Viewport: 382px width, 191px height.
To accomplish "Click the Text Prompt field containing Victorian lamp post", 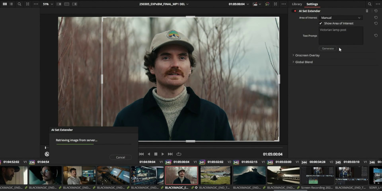I will click(341, 35).
